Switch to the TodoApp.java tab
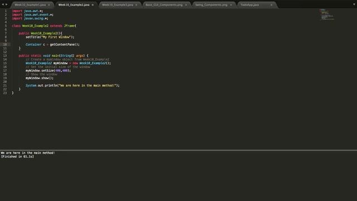Viewport: 357px width, 201px height. 249,5
